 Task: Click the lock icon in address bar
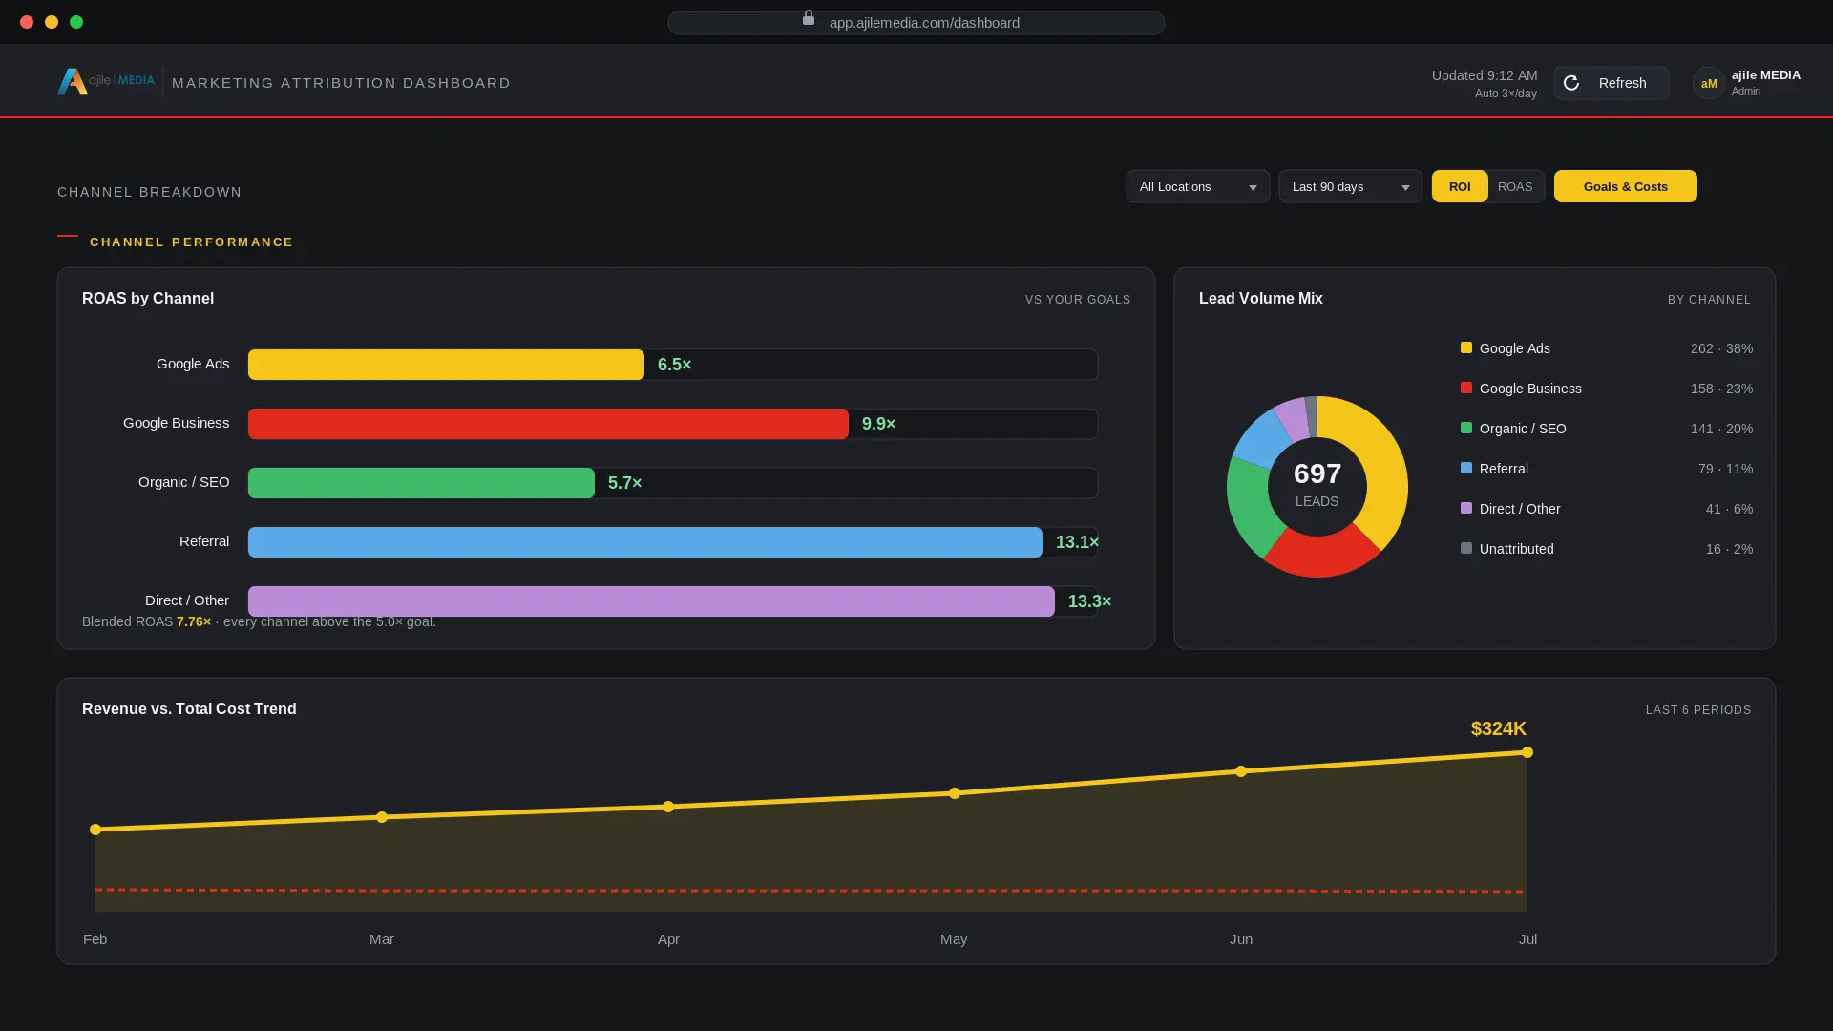(x=809, y=18)
